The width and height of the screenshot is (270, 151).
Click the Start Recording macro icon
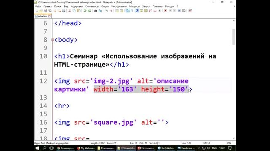(x=165, y=11)
